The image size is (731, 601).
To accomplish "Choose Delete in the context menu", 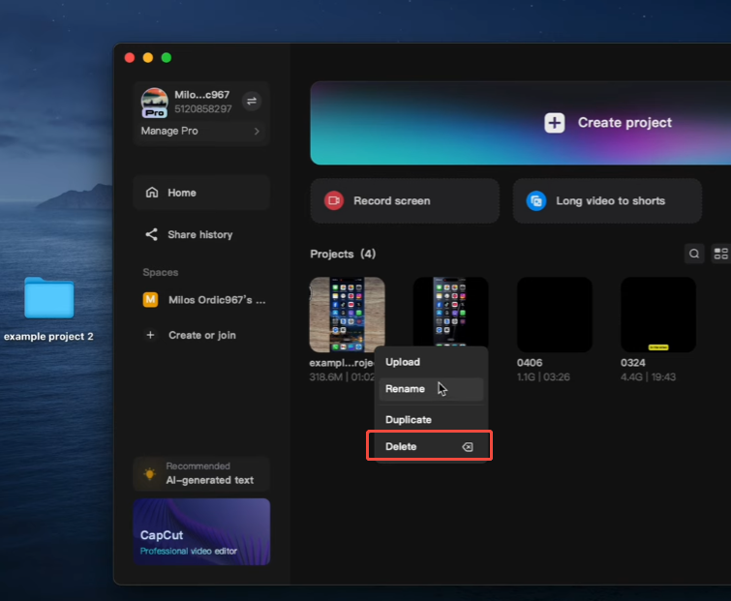I will tap(401, 447).
